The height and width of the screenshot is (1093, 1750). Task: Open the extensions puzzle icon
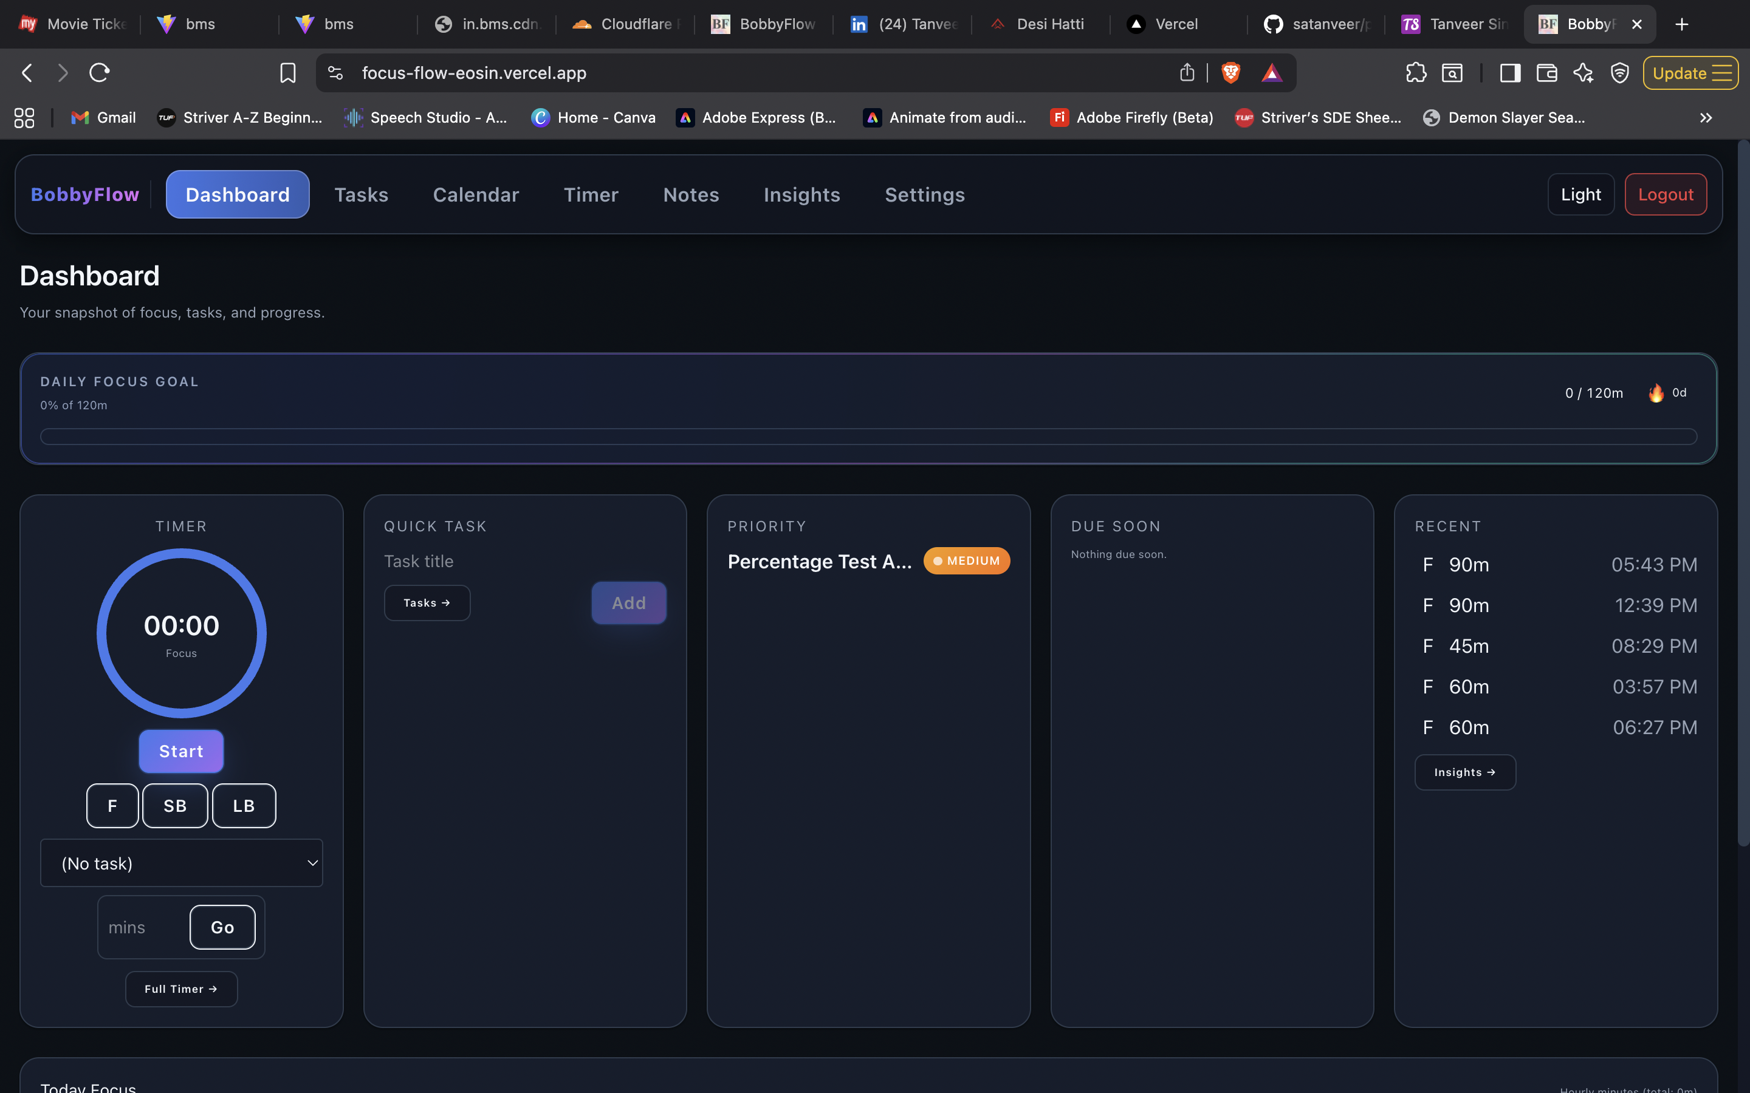pyautogui.click(x=1415, y=73)
